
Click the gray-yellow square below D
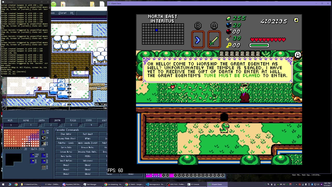click(43, 167)
